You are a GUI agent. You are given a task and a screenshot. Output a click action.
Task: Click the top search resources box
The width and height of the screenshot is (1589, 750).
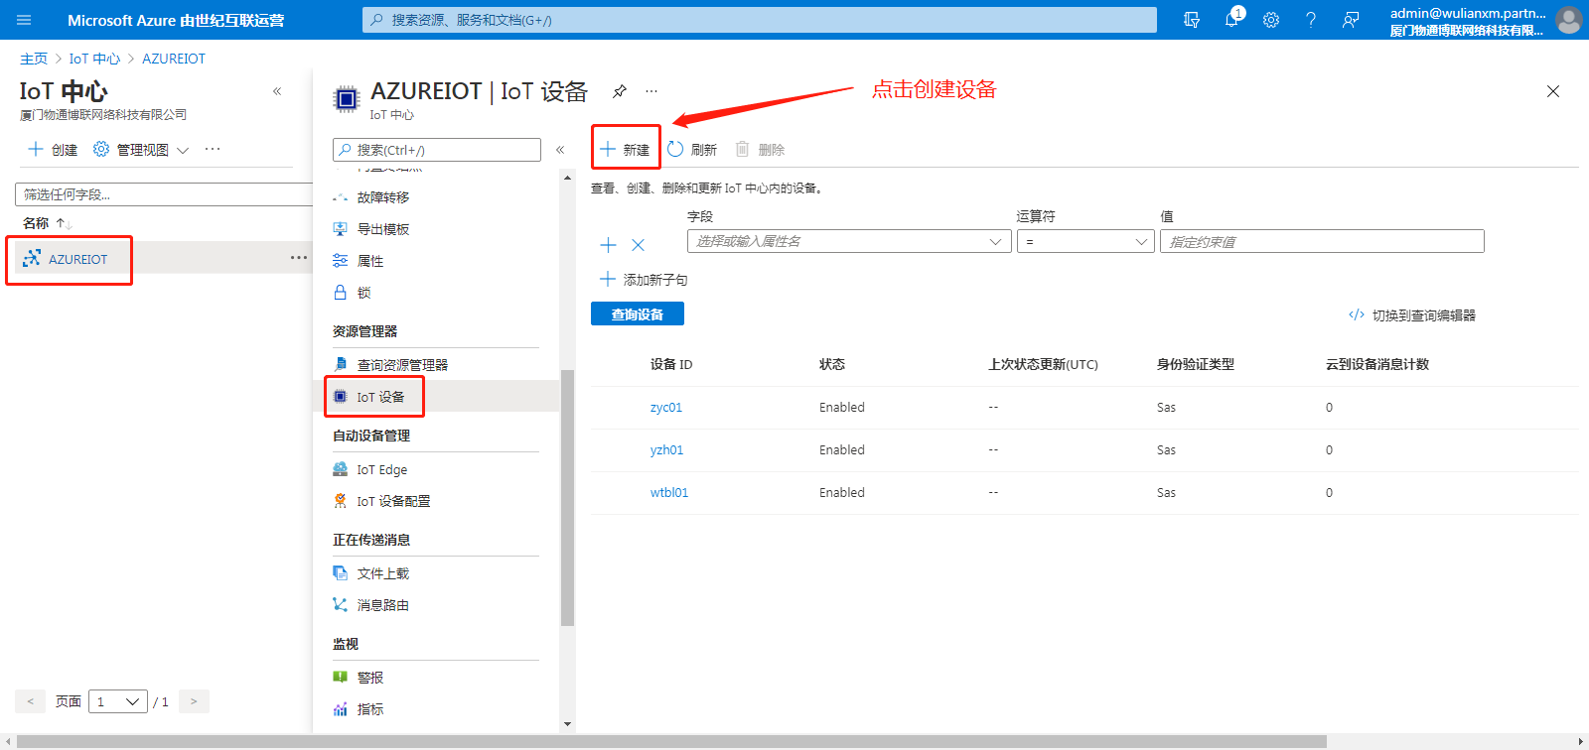(760, 20)
